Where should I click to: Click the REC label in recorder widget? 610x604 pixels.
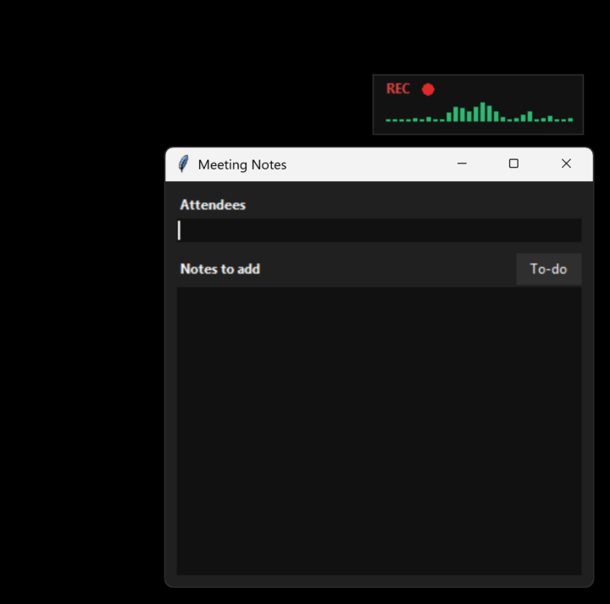tap(397, 89)
